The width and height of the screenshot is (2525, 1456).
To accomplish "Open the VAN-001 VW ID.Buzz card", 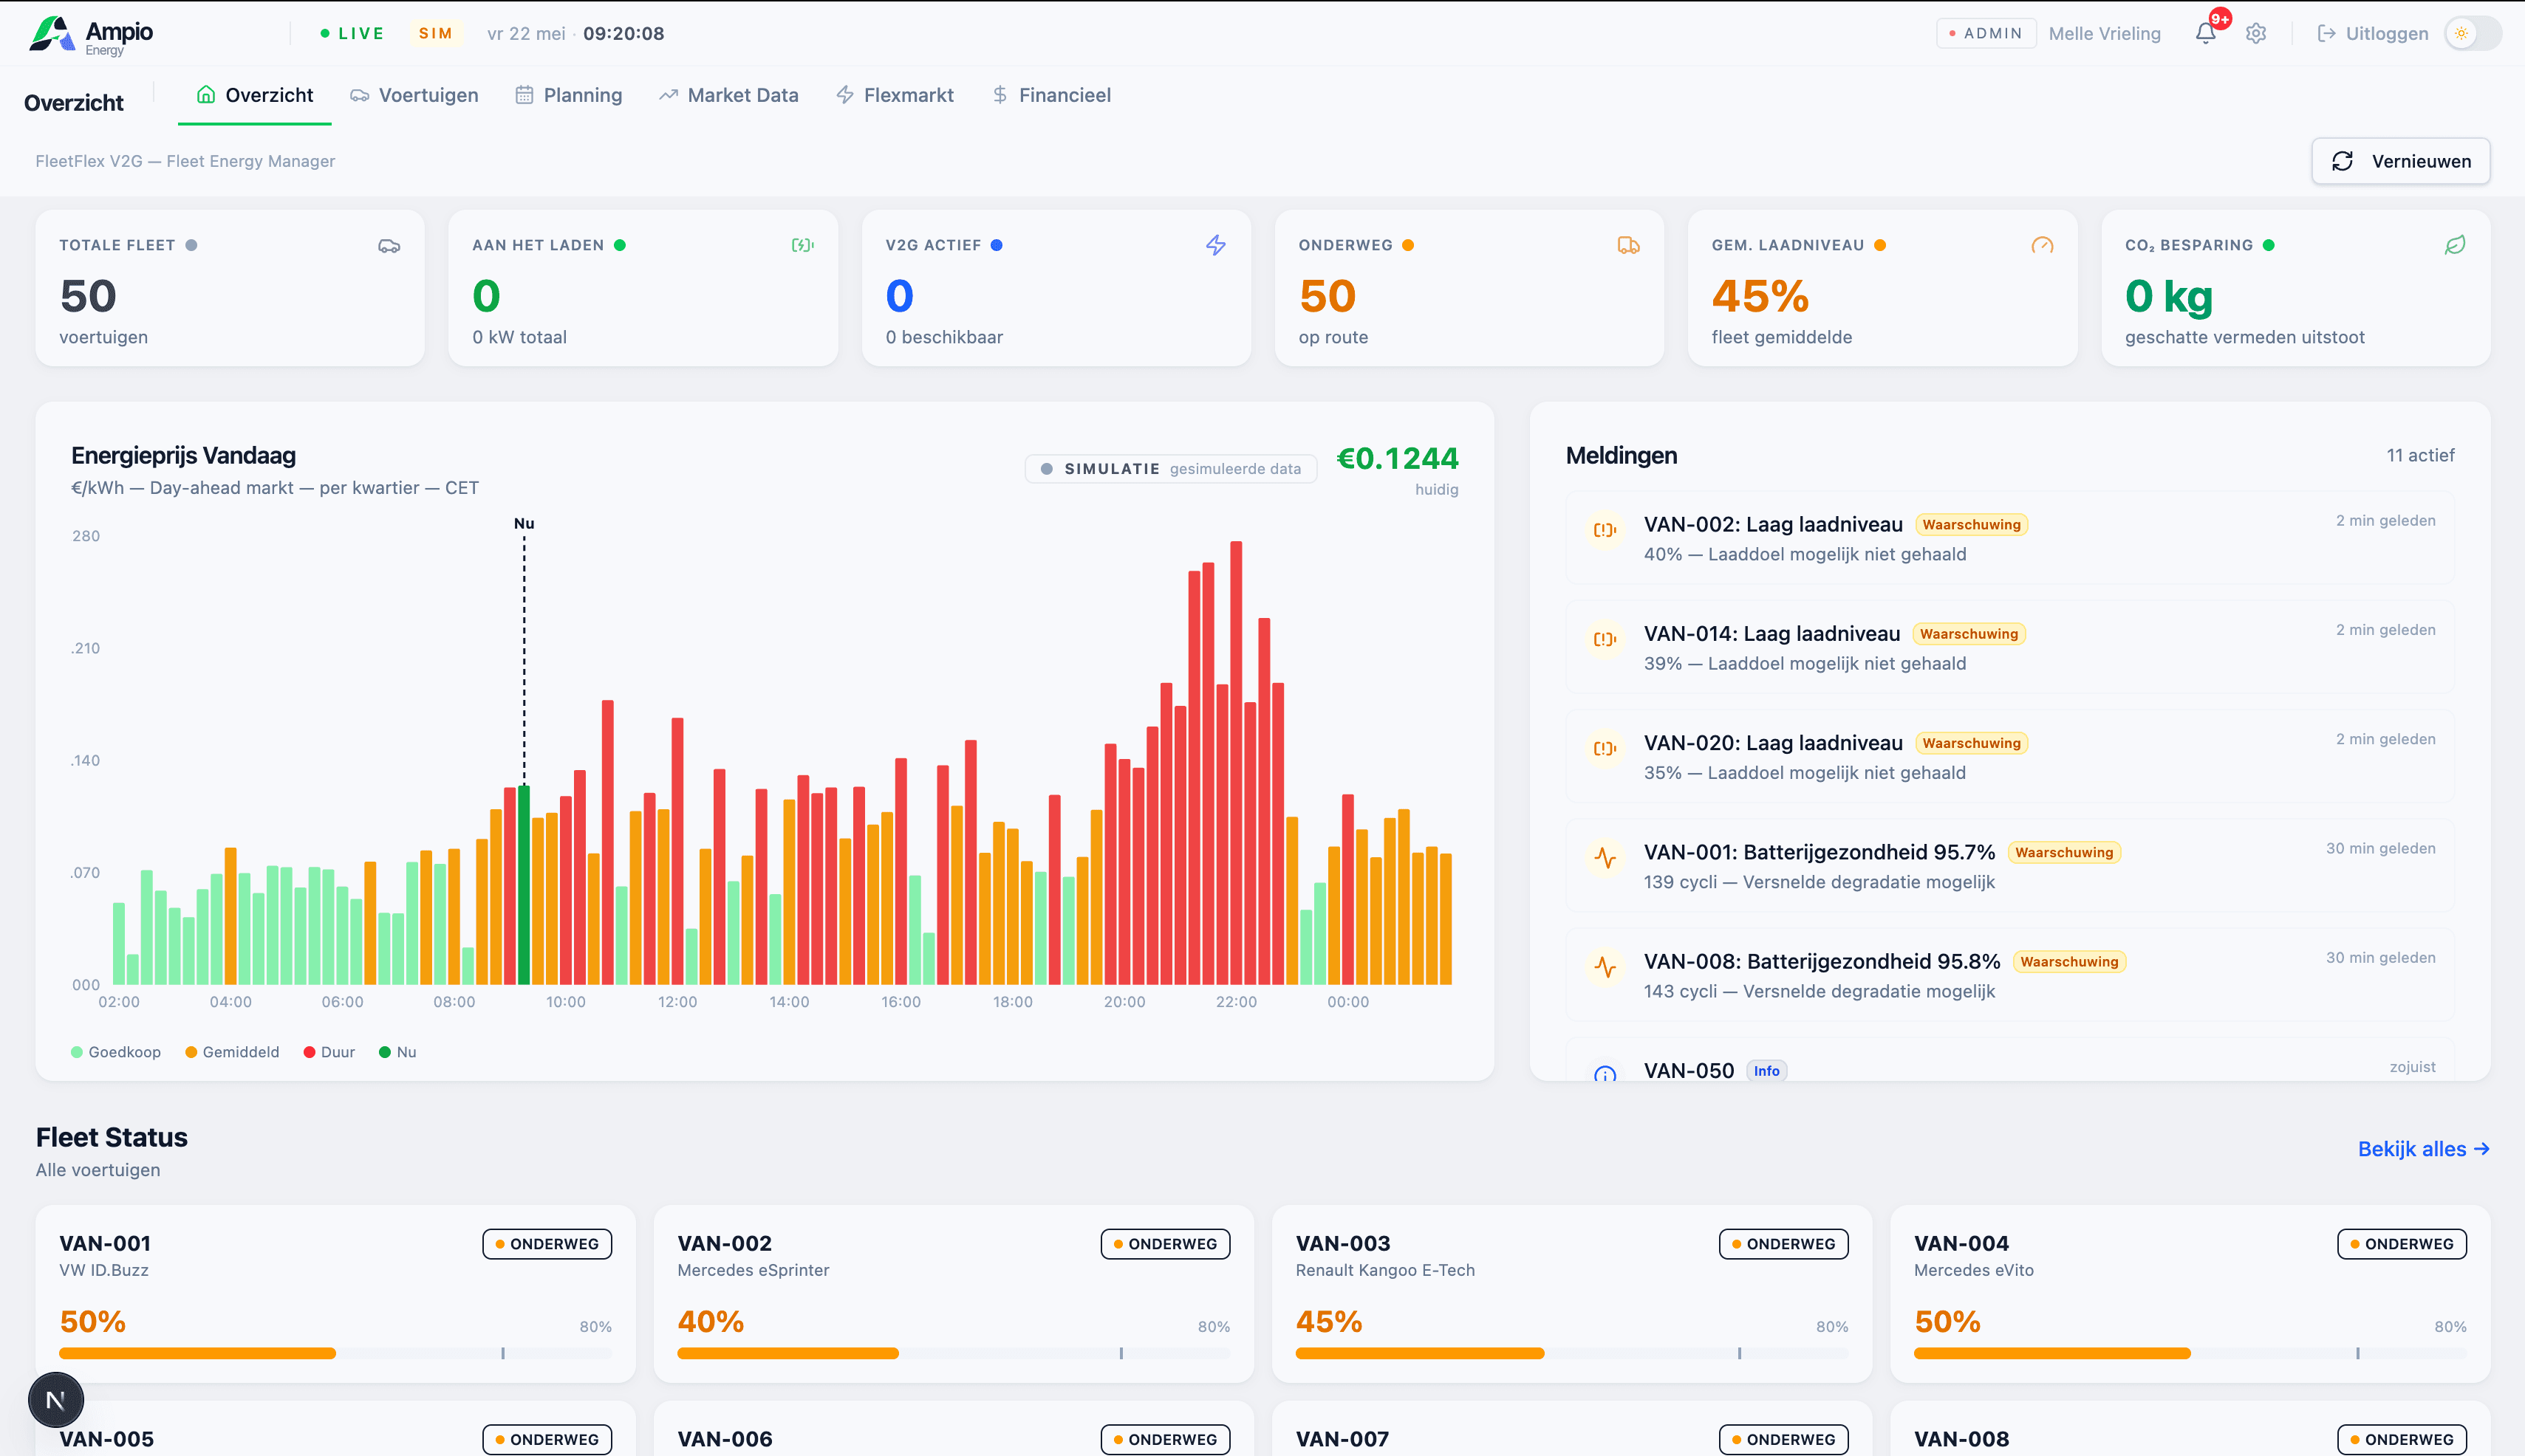I will tap(335, 1294).
